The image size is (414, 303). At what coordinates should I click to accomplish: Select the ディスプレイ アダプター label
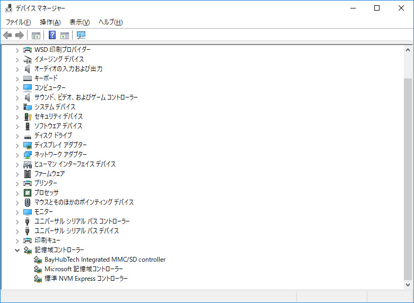[60, 145]
